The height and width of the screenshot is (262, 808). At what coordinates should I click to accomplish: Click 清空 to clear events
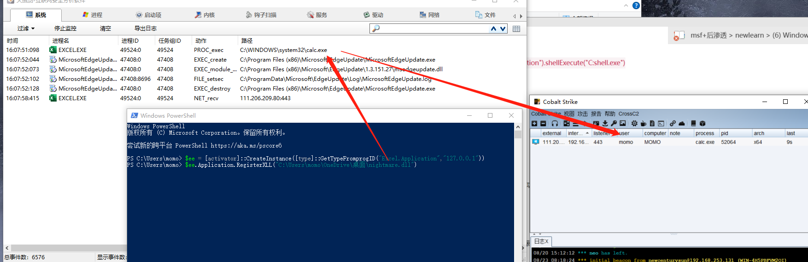(105, 28)
